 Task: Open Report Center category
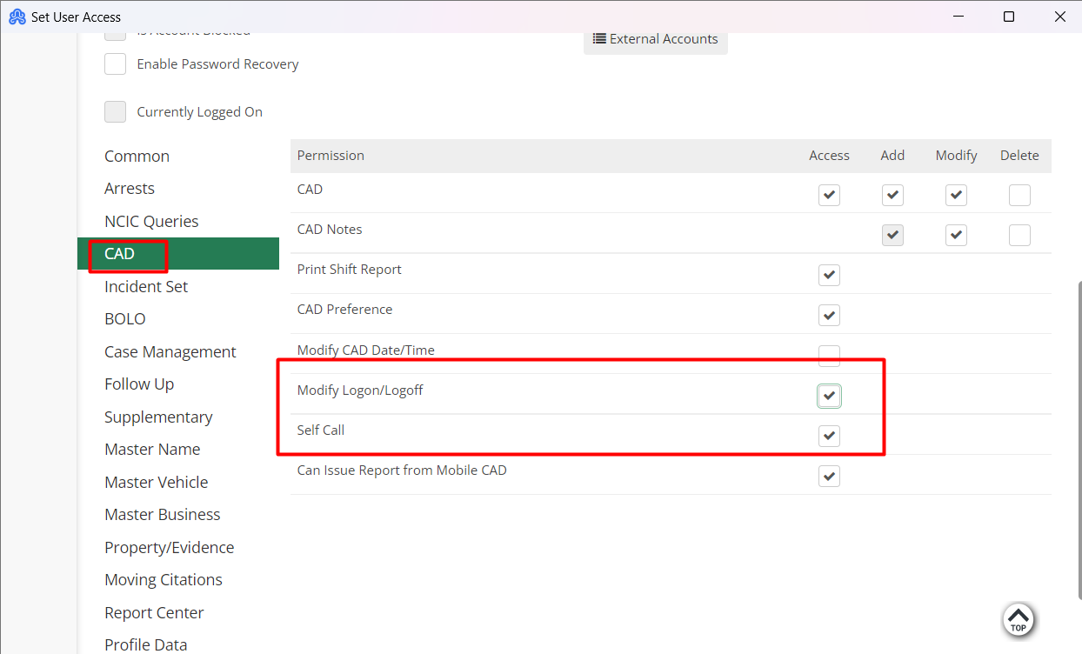[x=154, y=613]
